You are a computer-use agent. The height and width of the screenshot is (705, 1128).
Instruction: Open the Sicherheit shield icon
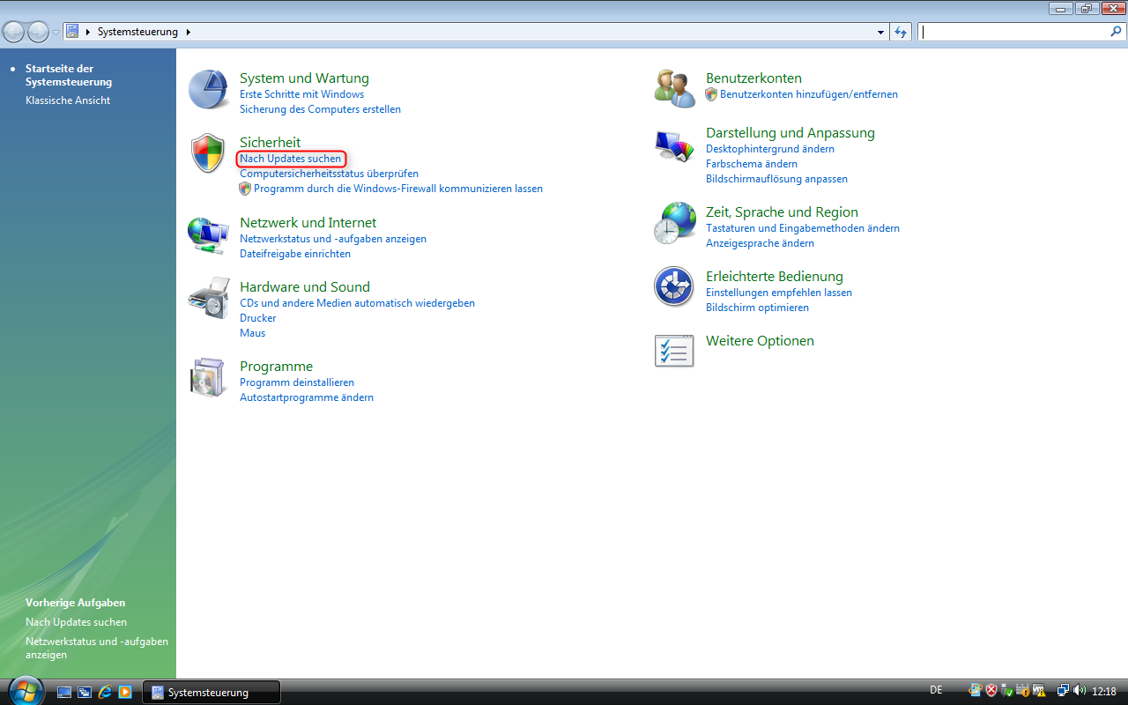pyautogui.click(x=208, y=153)
